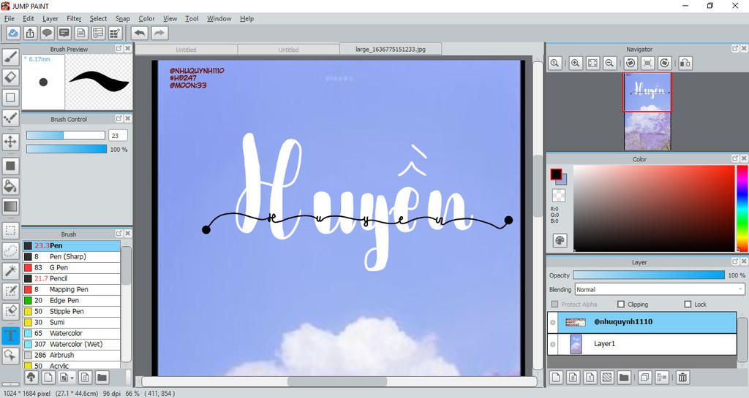Add a layer folder in Layer panel
The image size is (749, 398).
point(624,378)
